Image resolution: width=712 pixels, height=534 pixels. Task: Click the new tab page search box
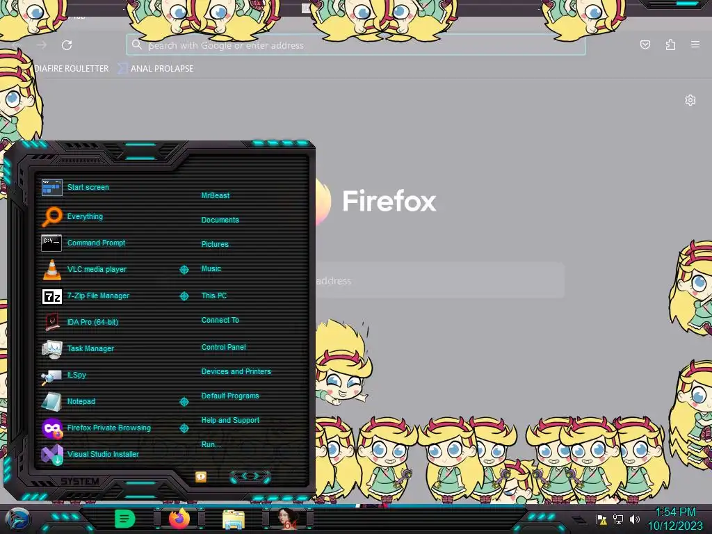pos(439,280)
